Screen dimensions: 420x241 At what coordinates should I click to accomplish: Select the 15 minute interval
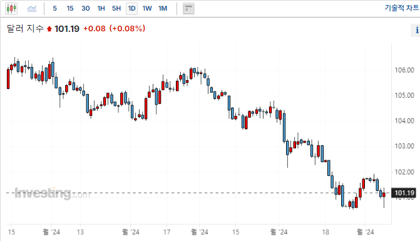click(x=70, y=9)
